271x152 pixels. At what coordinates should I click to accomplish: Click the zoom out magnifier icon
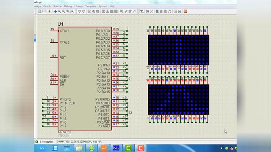64,11
